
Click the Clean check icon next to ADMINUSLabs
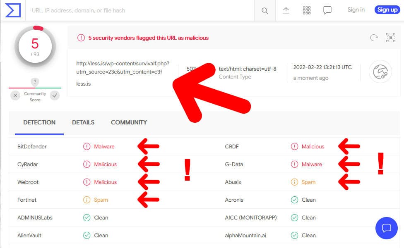87,217
